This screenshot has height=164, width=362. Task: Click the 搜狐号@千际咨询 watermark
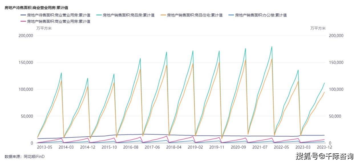pos(324,156)
